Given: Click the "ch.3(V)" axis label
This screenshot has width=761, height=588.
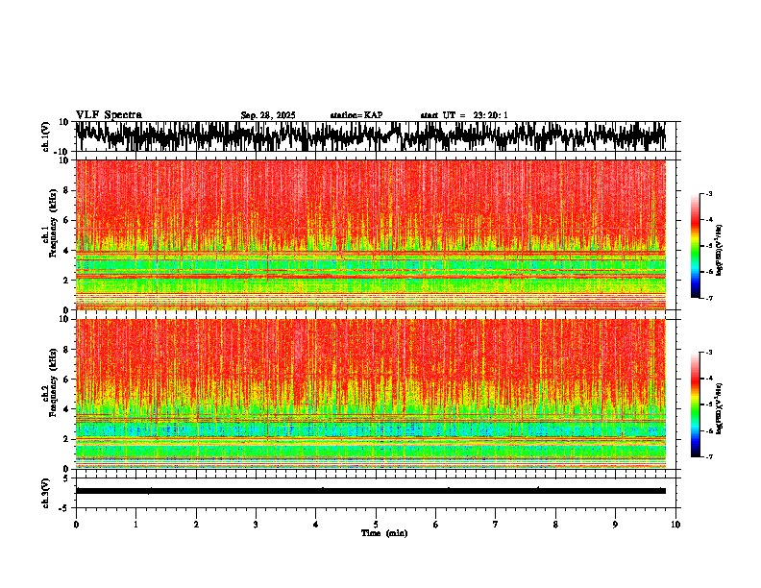Looking at the screenshot, I should [46, 493].
